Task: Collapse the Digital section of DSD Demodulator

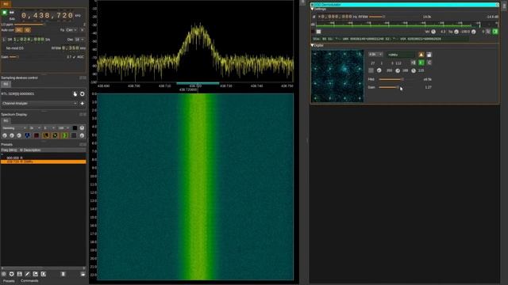Action: (312, 45)
